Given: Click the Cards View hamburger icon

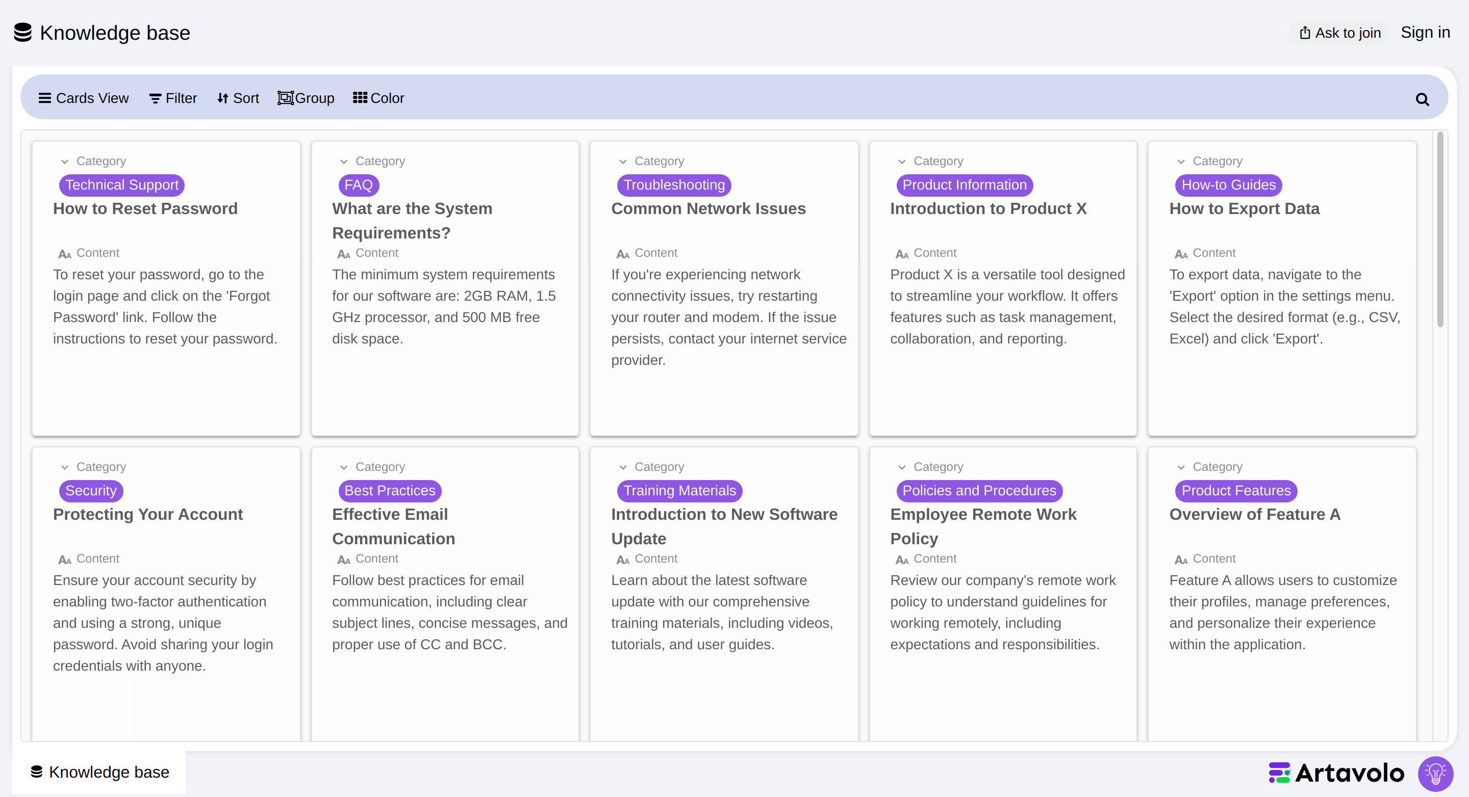Looking at the screenshot, I should [x=44, y=98].
